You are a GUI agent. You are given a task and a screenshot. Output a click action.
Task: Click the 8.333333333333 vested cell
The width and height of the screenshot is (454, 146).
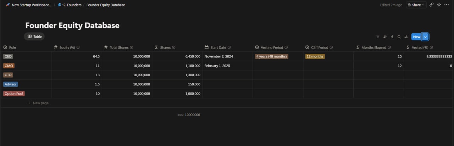429,56
